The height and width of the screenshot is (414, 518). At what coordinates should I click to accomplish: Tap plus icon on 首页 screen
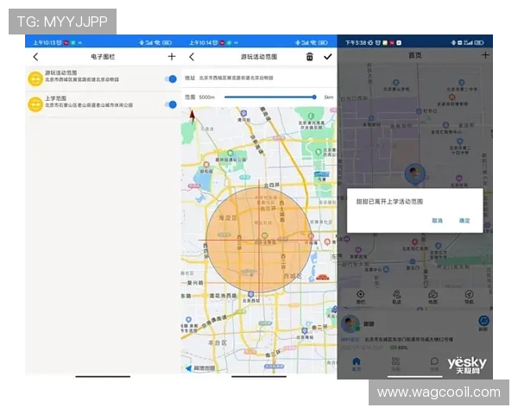tap(485, 55)
